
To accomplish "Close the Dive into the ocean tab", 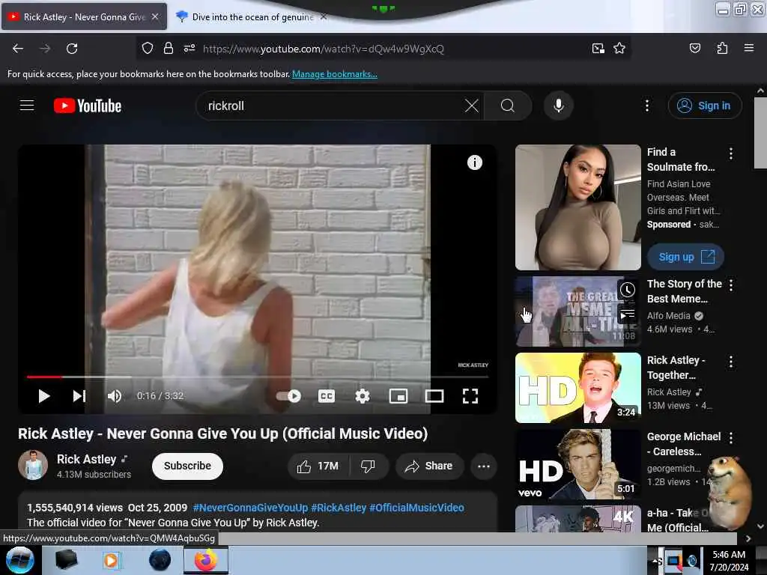I will (324, 16).
